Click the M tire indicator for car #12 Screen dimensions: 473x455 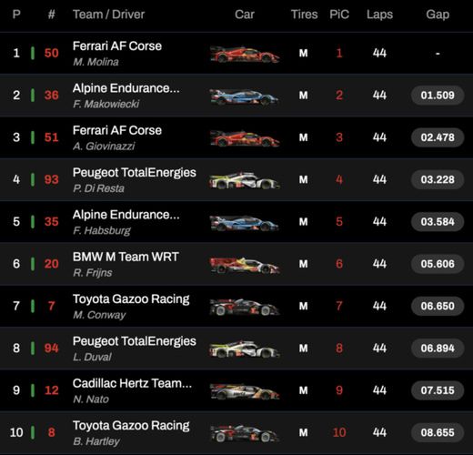pos(304,390)
